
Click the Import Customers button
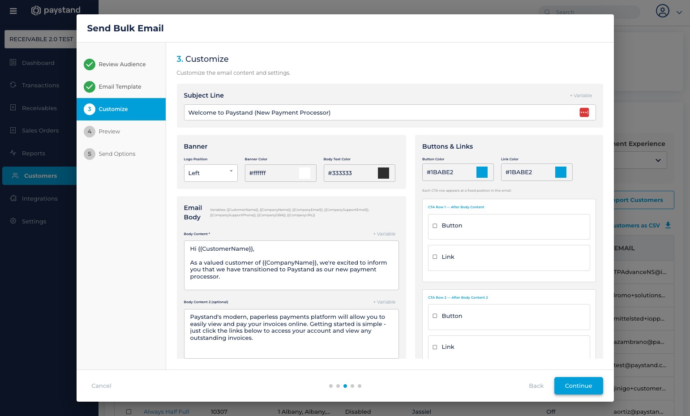(643, 200)
